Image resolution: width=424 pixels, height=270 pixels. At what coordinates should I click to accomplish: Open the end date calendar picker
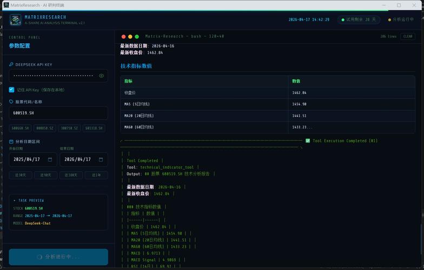(x=101, y=159)
